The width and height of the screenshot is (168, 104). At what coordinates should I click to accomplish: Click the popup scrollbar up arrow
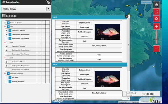coord(129,17)
